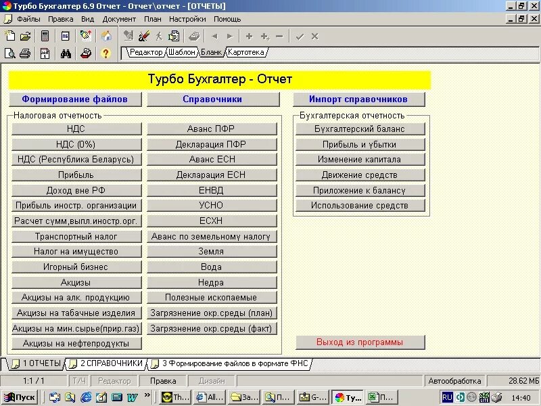This screenshot has height=406, width=541.
Task: Click the checkmark confirm toolbar icon
Action: 300,37
